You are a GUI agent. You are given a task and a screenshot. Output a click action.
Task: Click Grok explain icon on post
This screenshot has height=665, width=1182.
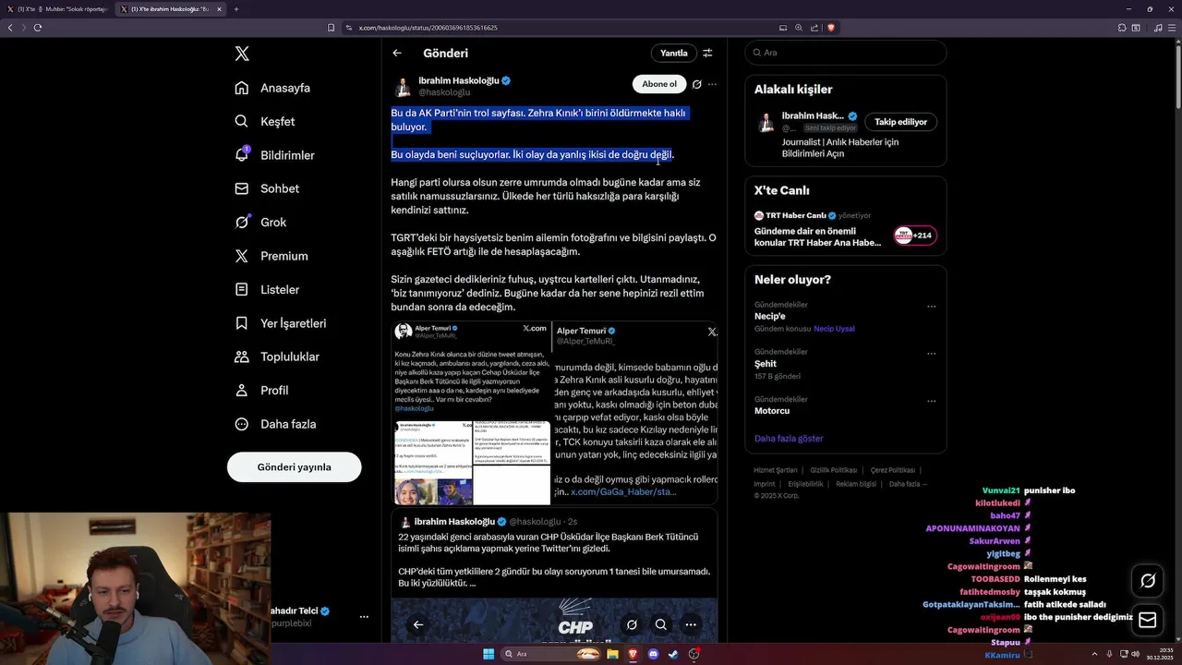697,84
